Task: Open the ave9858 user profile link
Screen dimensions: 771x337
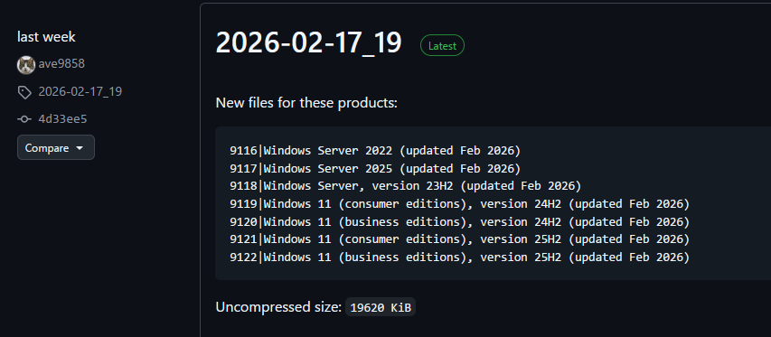Action: pyautogui.click(x=61, y=64)
